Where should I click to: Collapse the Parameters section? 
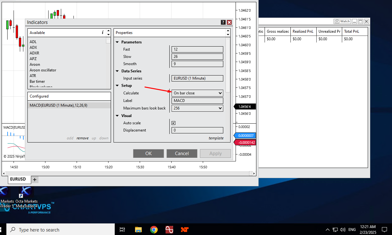coord(117,42)
